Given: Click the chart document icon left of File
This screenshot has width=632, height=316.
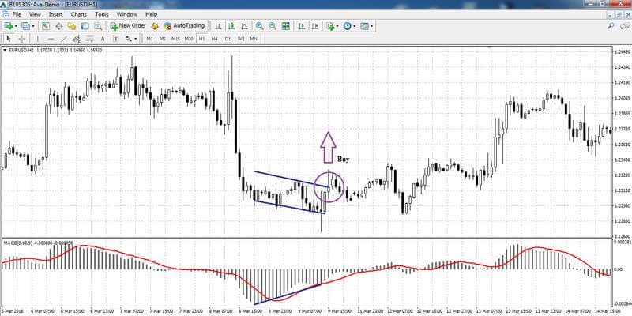Looking at the screenshot, I should tap(6, 14).
